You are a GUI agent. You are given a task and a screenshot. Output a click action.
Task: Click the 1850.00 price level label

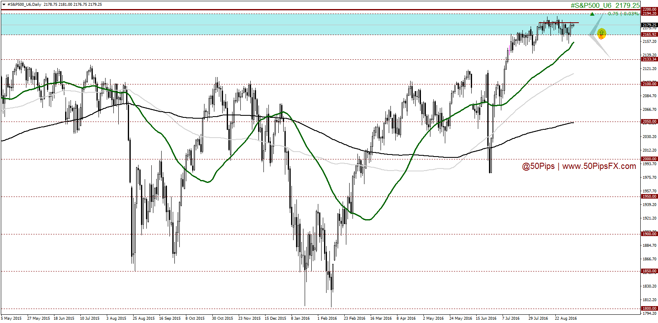(649, 271)
